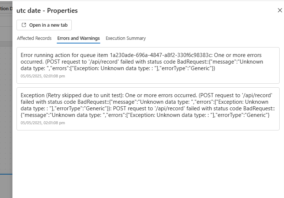Click the partially hidden tab behind the panel
The width and height of the screenshot is (284, 198).
coord(6,8)
